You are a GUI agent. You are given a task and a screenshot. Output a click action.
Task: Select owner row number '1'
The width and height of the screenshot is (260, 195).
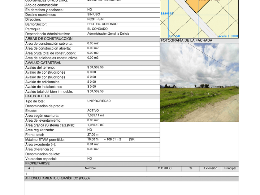26,174
